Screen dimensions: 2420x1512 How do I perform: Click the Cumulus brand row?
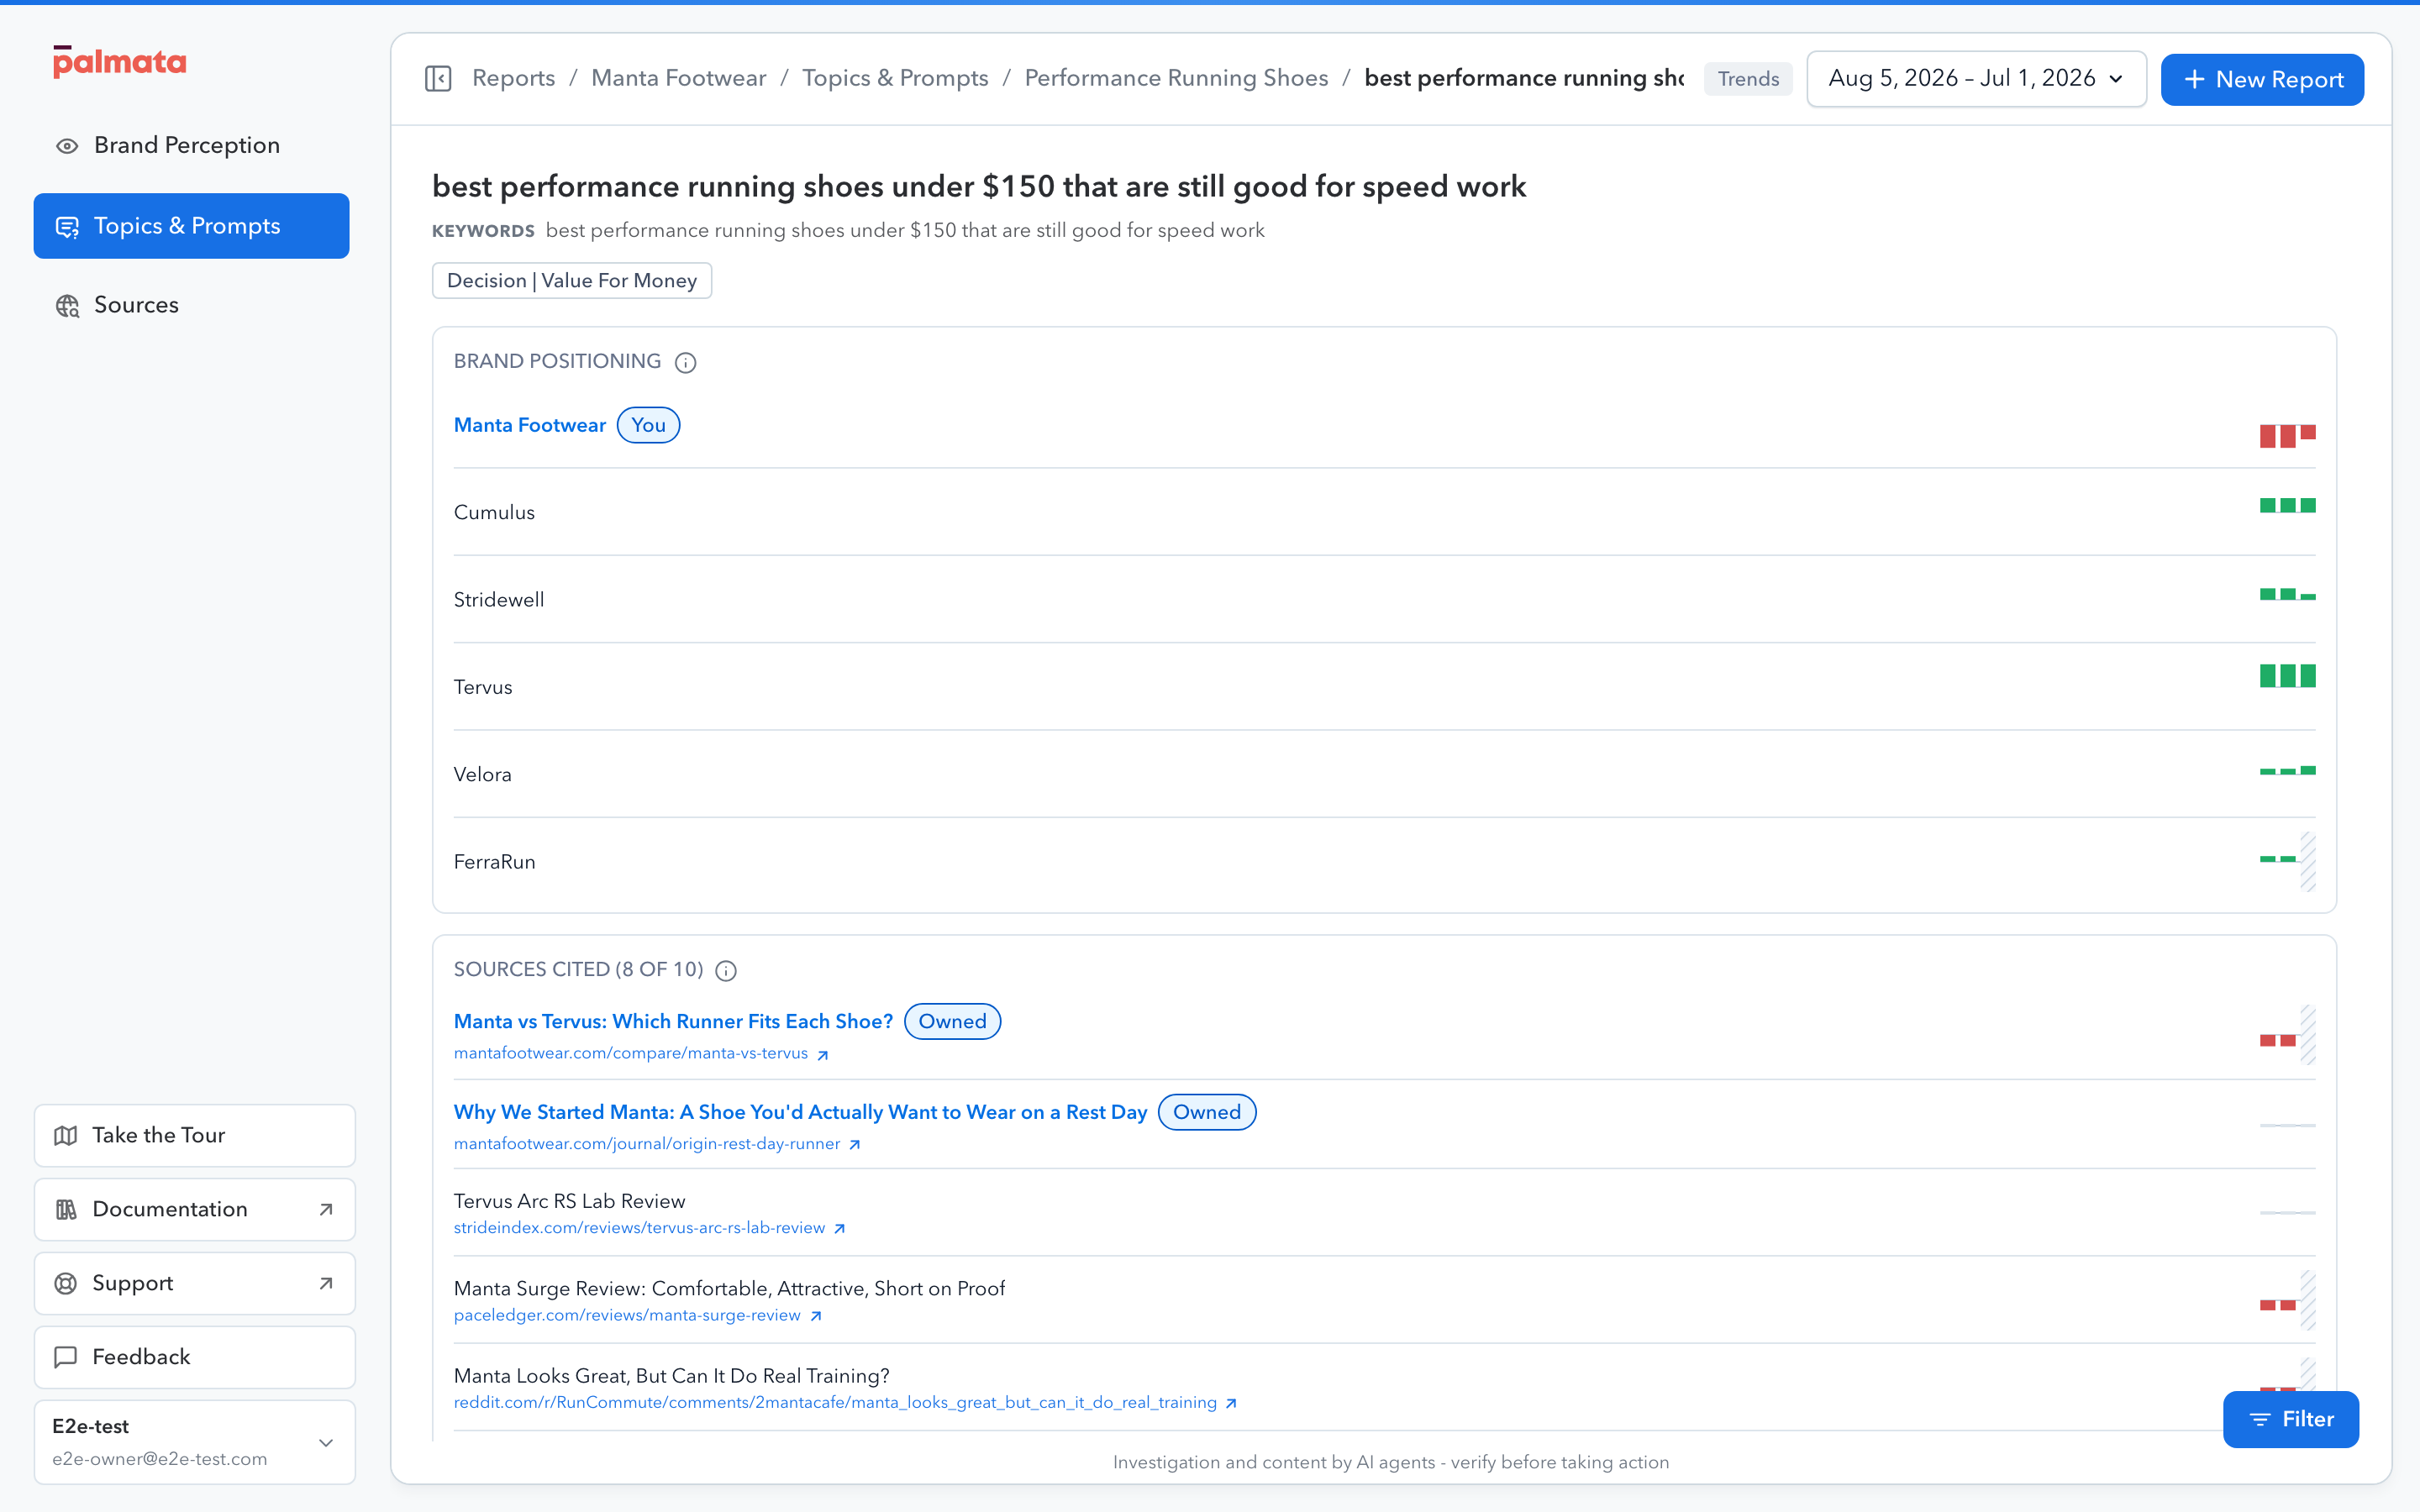1384,512
